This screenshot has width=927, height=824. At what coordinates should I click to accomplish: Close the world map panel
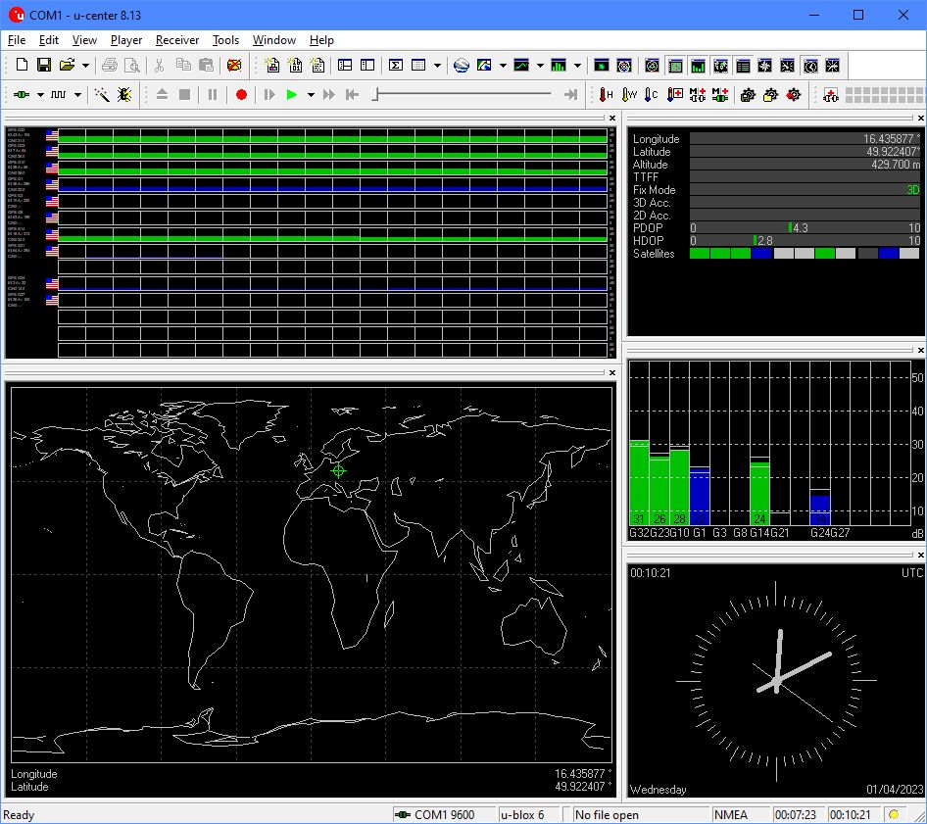(611, 373)
